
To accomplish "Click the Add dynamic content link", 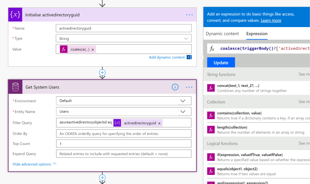I will coord(167,57).
